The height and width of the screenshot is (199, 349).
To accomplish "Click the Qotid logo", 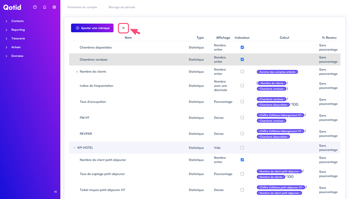I will (x=12, y=7).
